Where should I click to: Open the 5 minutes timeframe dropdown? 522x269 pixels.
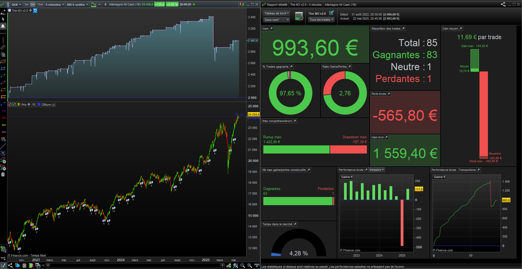click(x=55, y=4)
